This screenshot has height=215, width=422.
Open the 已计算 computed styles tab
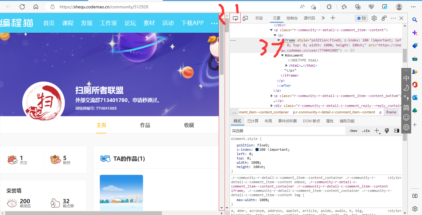[253, 121]
